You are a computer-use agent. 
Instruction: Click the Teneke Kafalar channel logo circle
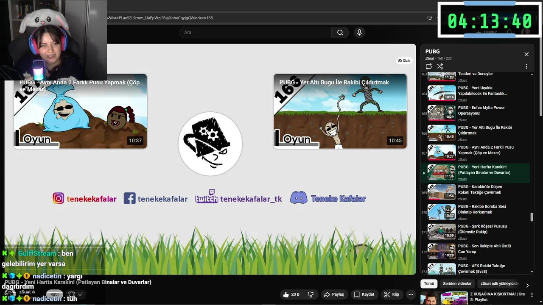(210, 144)
